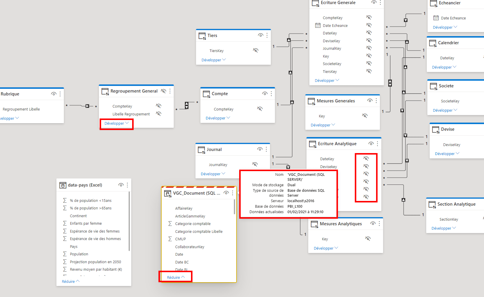Click the sum icon beside CMUP field
The width and height of the screenshot is (484, 297).
click(170, 239)
